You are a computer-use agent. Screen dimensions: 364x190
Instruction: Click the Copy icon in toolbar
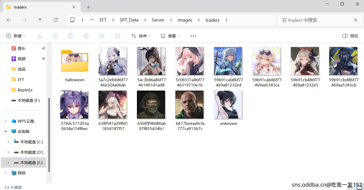click(x=55, y=36)
